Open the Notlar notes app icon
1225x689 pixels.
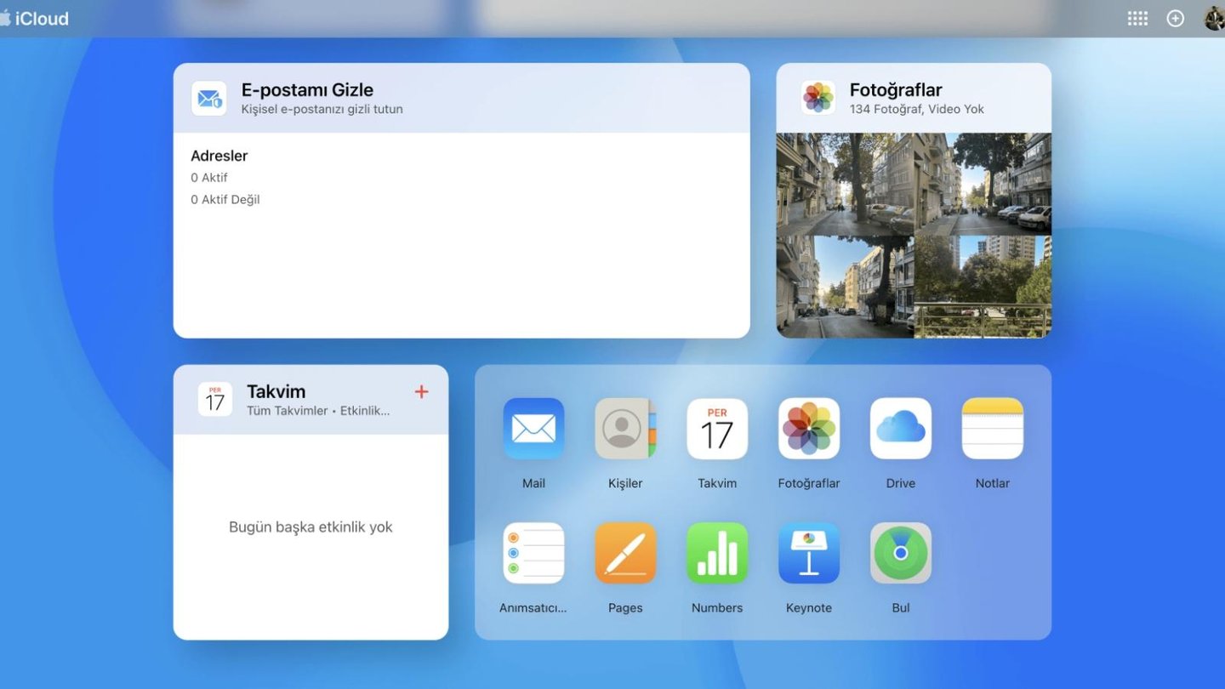tap(993, 429)
